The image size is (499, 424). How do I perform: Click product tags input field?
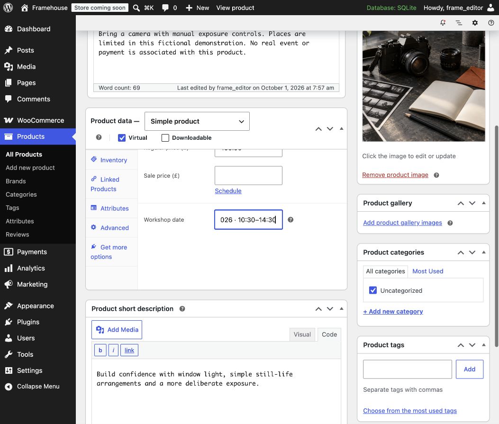click(408, 370)
